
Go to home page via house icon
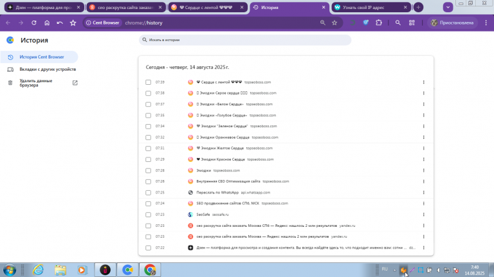pyautogui.click(x=47, y=22)
